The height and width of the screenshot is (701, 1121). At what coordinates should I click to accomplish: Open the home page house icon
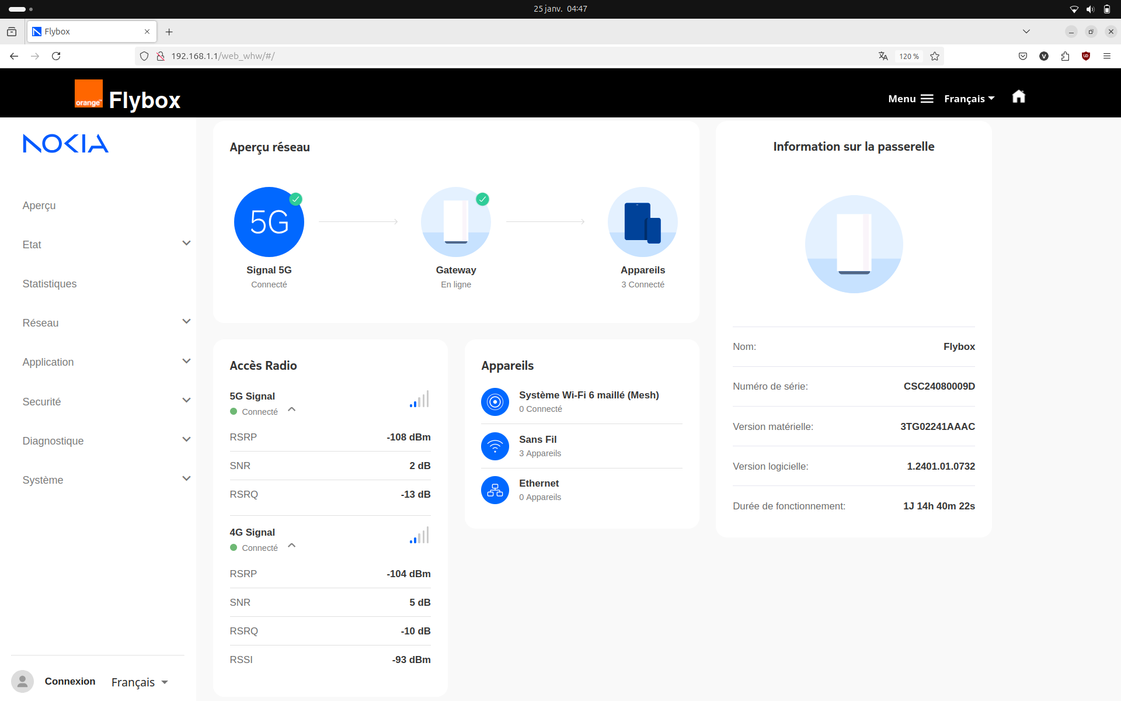point(1019,96)
